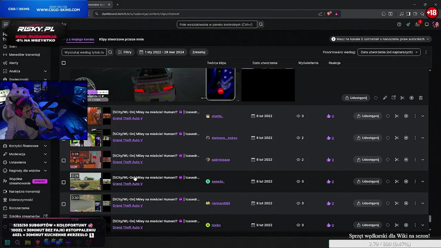This screenshot has height=248, width=441.
Task: Click the Brave wallet icon in the browser toolbar
Action: click(x=415, y=14)
